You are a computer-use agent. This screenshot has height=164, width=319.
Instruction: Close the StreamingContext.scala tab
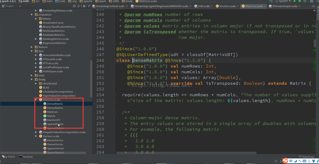pyautogui.click(x=126, y=6)
